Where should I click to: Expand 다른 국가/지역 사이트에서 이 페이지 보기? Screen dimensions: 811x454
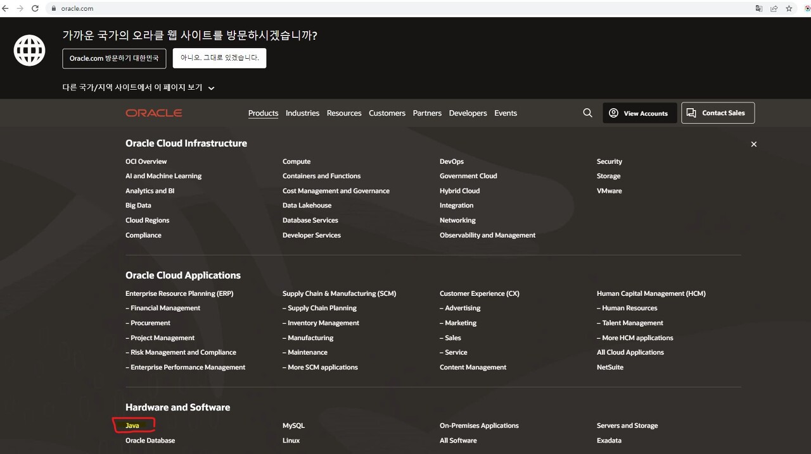click(139, 88)
